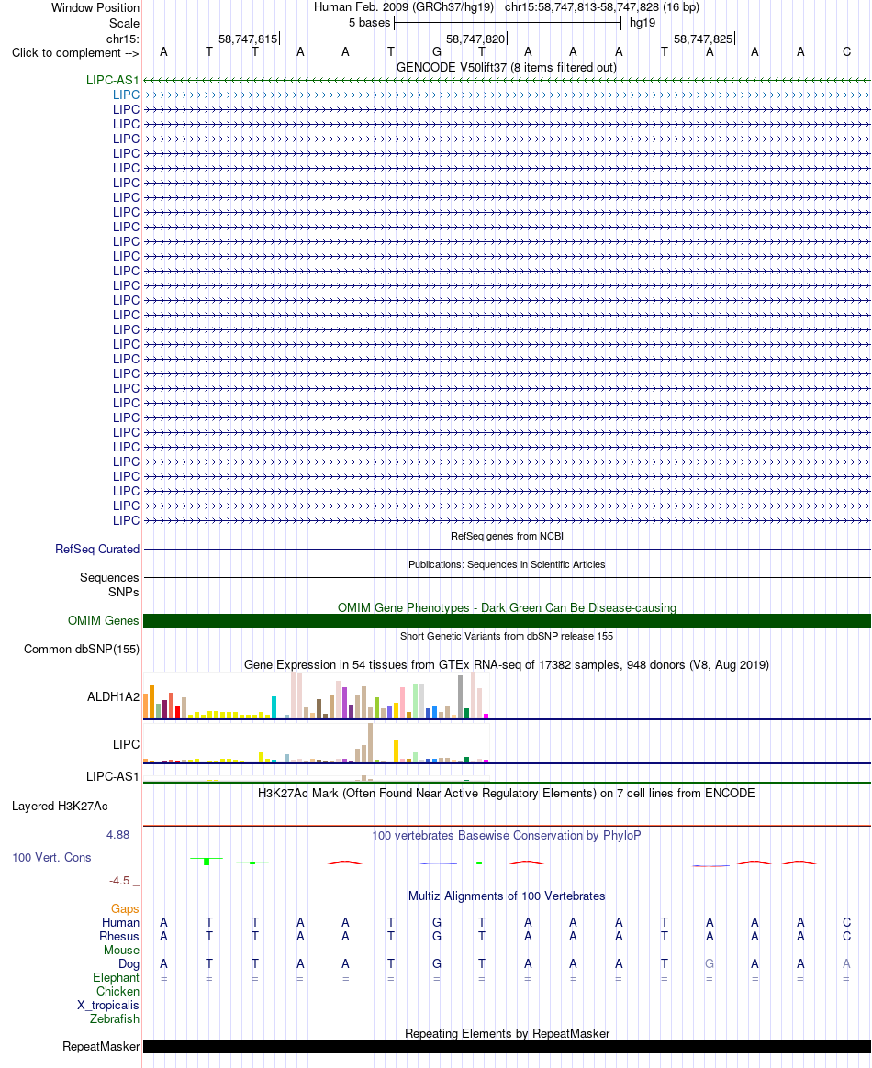Click the tallest tan bar in LIPC GTEx chart

(x=370, y=741)
